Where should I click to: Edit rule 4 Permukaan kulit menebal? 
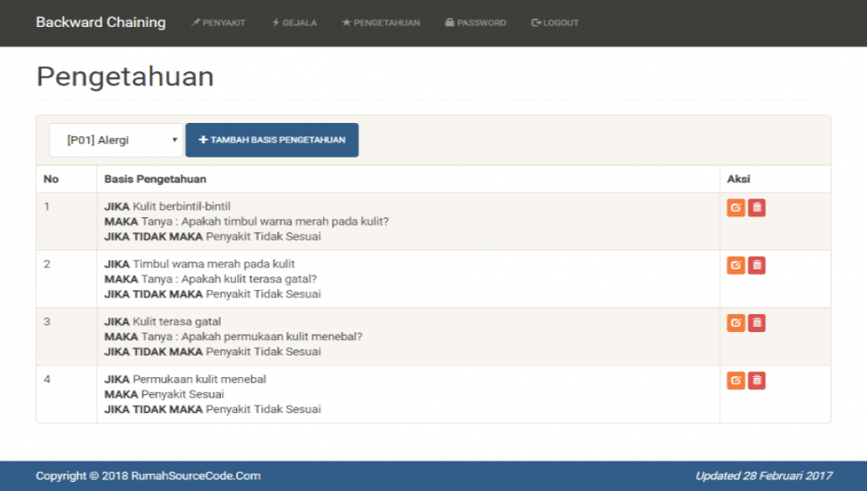pos(736,381)
